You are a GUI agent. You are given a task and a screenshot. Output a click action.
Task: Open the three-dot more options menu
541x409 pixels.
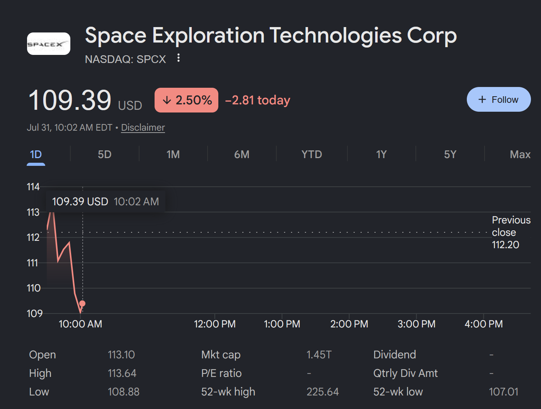click(178, 58)
